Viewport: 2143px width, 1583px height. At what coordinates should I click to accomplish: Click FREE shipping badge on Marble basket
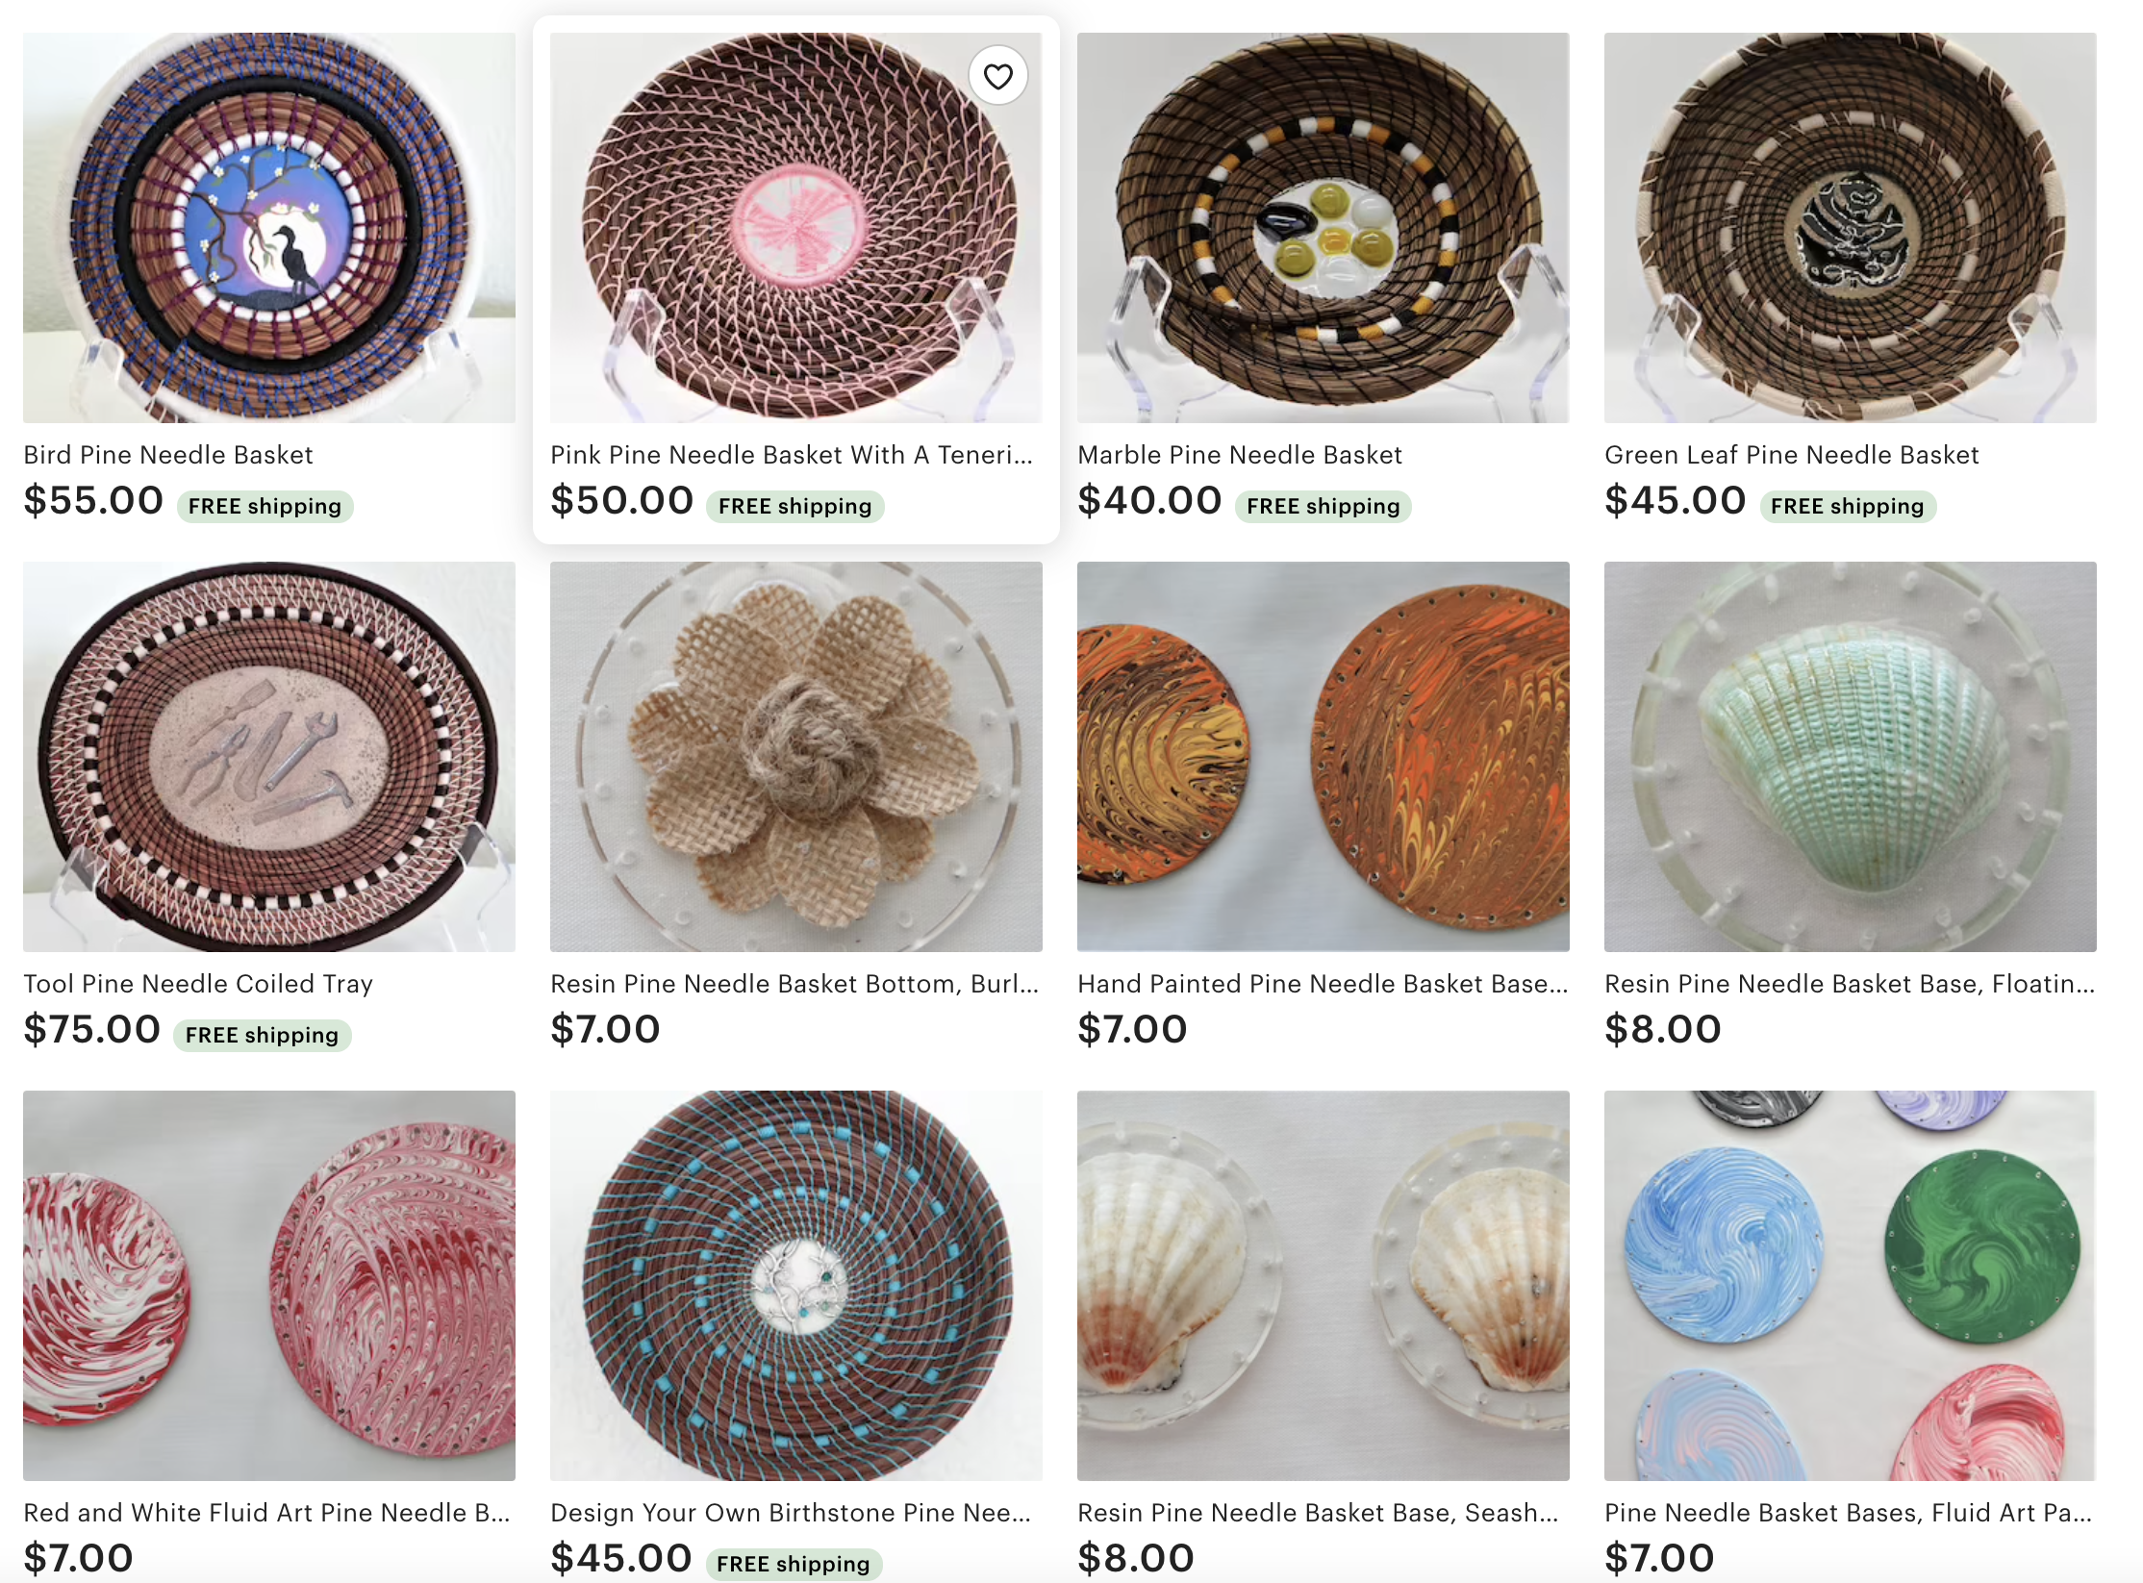click(x=1324, y=506)
